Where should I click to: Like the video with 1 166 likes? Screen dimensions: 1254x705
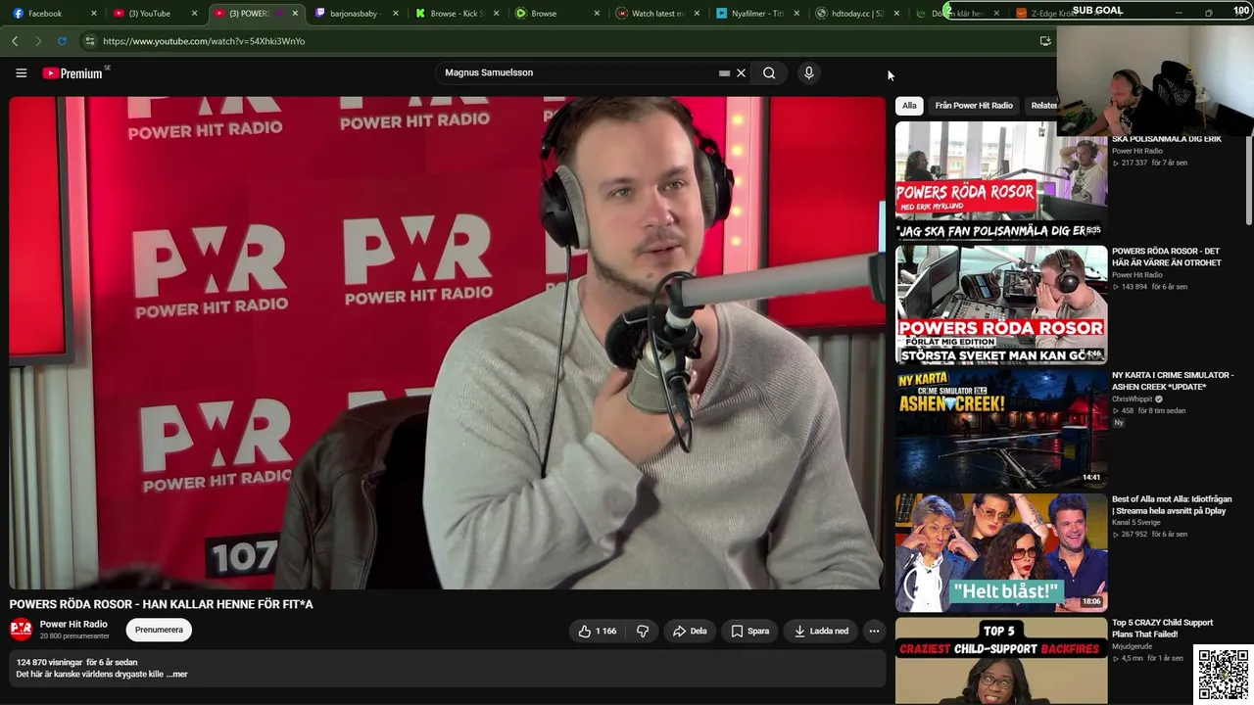(598, 632)
